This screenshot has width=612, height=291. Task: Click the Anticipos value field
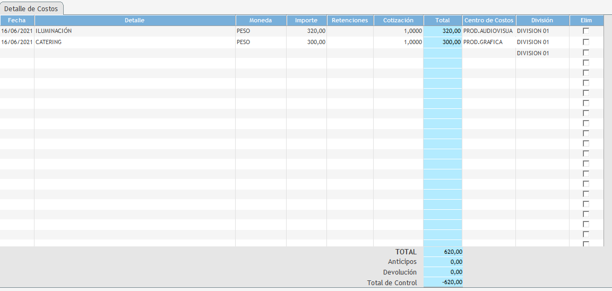point(443,262)
